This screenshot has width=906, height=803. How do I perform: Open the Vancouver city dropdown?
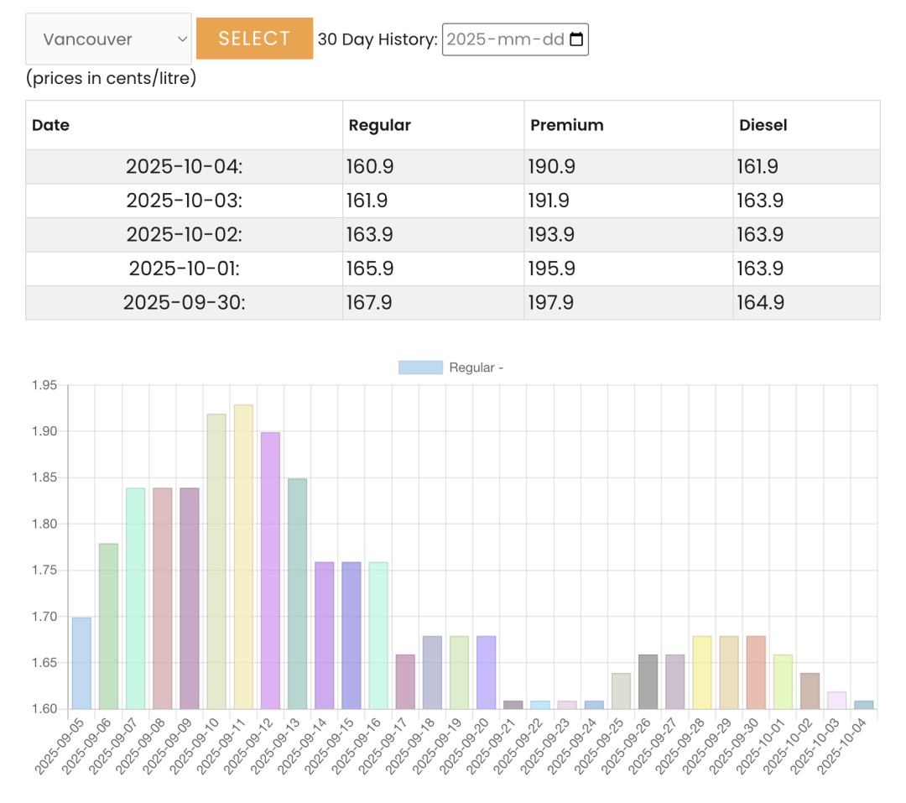pos(108,39)
